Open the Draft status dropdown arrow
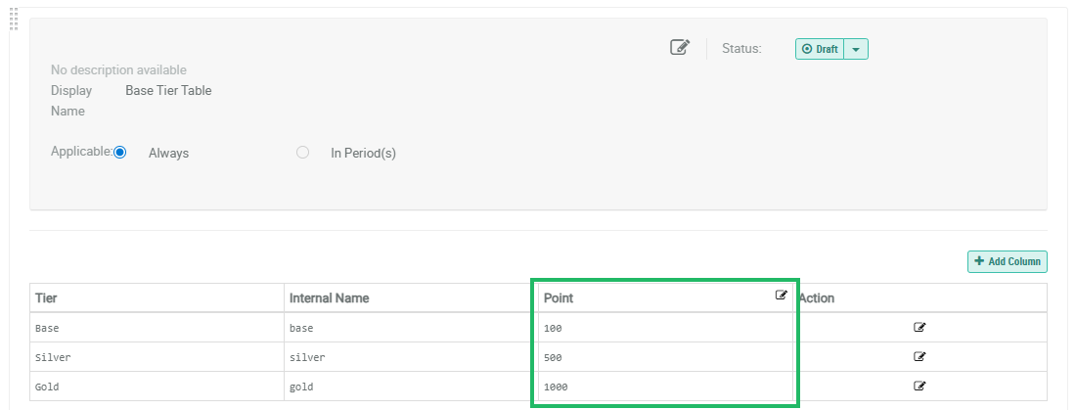 pos(855,49)
